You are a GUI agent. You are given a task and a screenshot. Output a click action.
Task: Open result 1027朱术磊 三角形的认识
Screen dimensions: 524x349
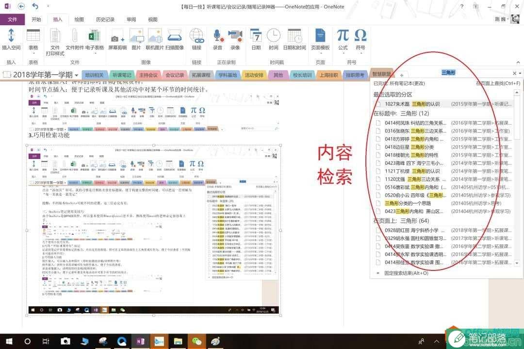click(443, 104)
